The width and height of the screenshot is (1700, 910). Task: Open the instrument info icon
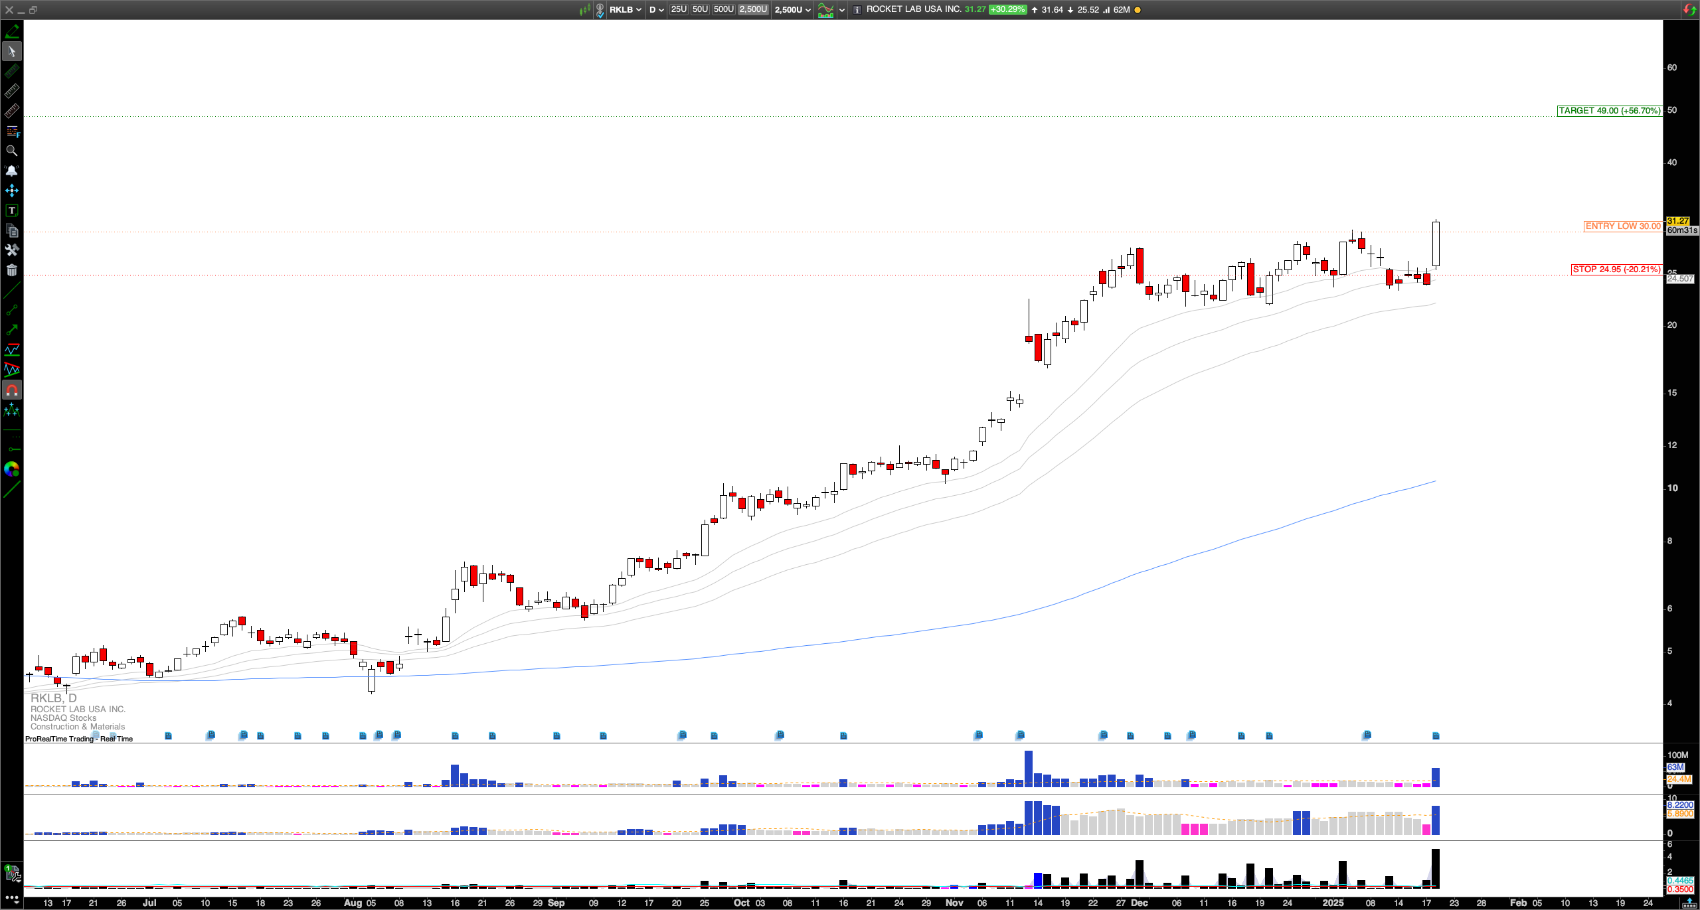[857, 9]
